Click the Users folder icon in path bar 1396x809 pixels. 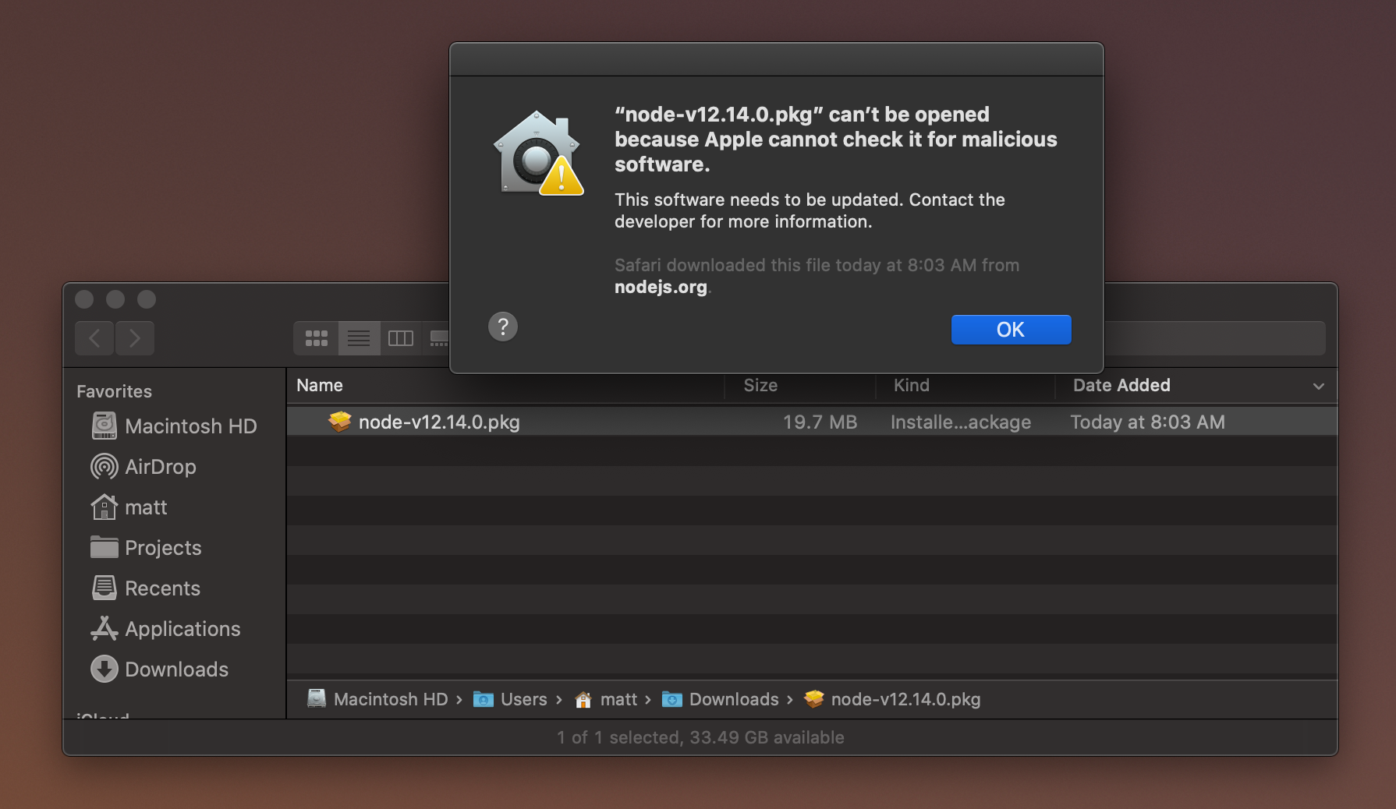tap(484, 699)
